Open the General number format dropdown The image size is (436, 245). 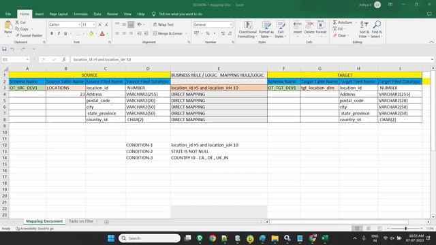[x=231, y=24]
